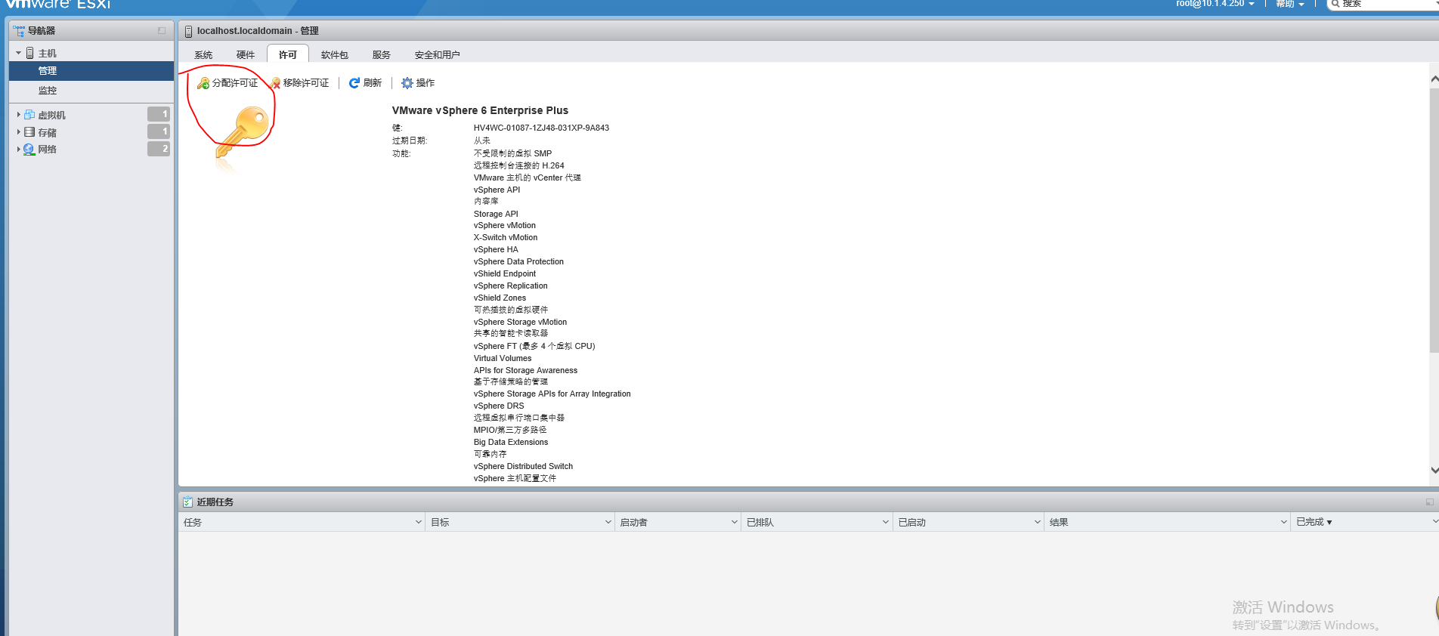This screenshot has height=636, width=1439.
Task: Click the scroll-down arrow of license panel
Action: [x=1434, y=470]
